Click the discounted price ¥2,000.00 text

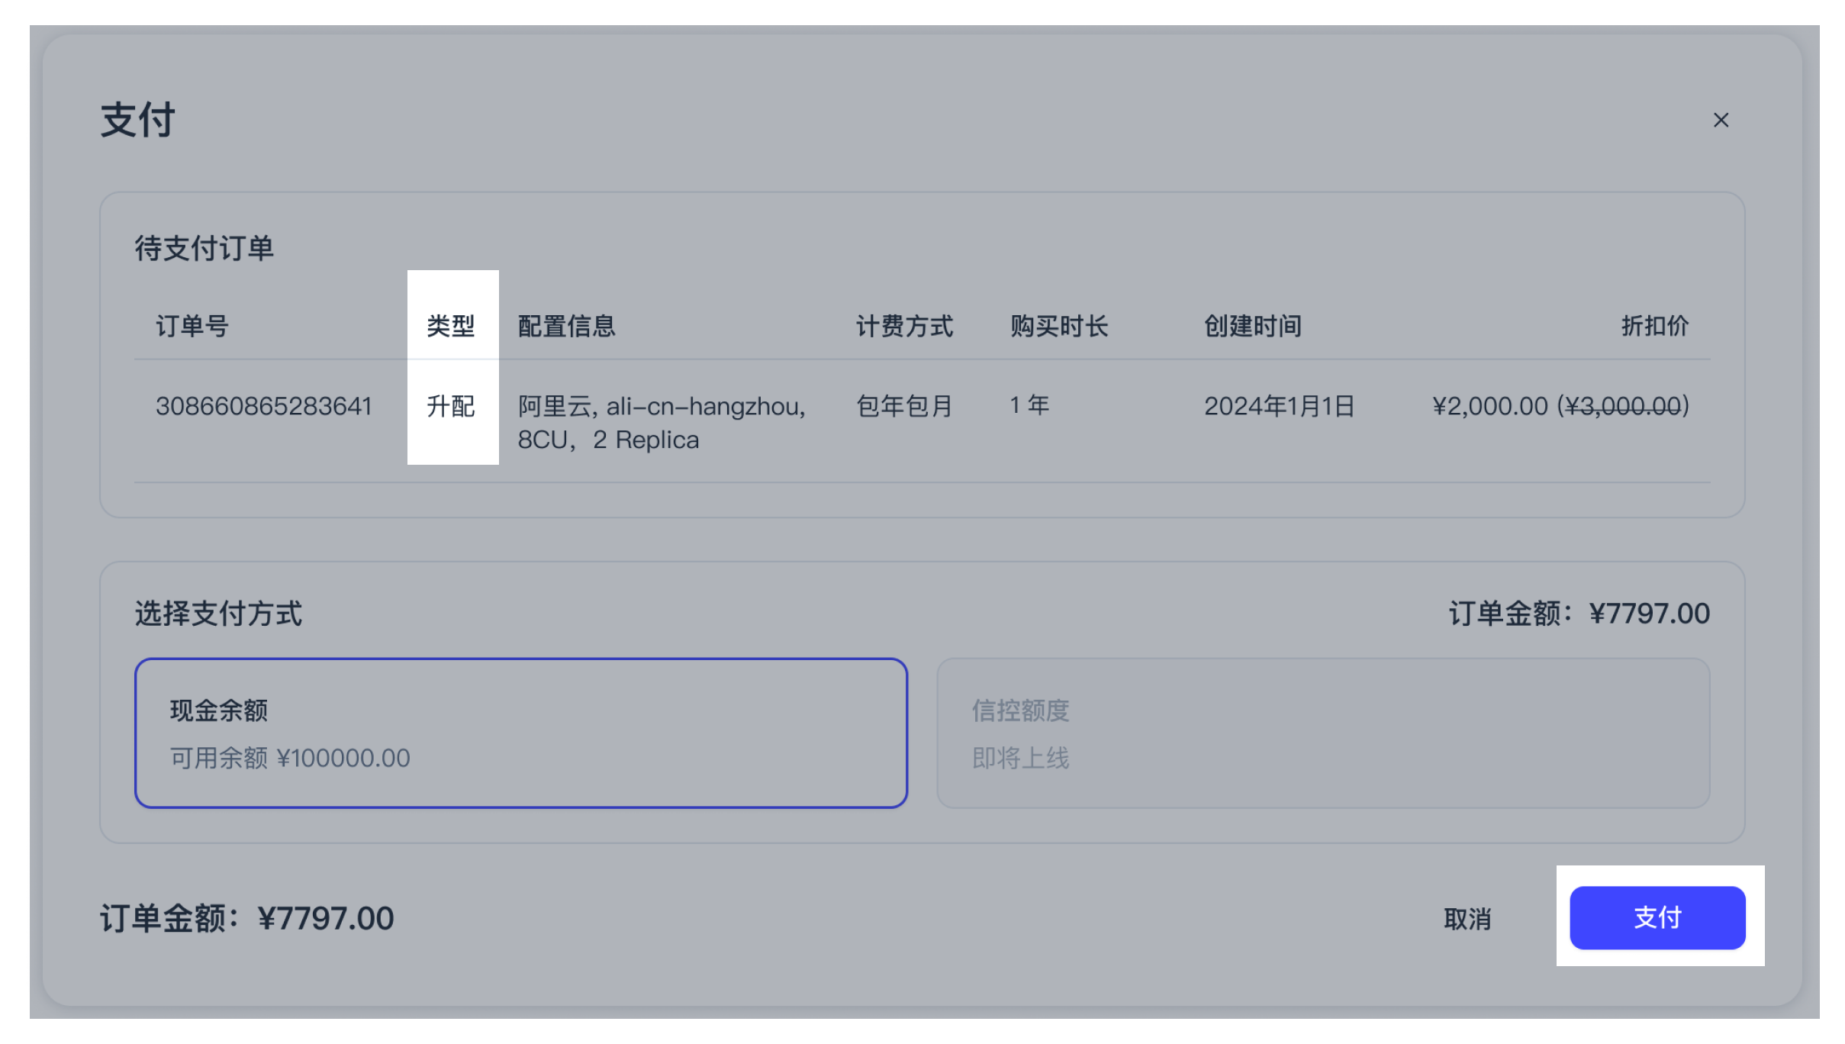click(1490, 406)
